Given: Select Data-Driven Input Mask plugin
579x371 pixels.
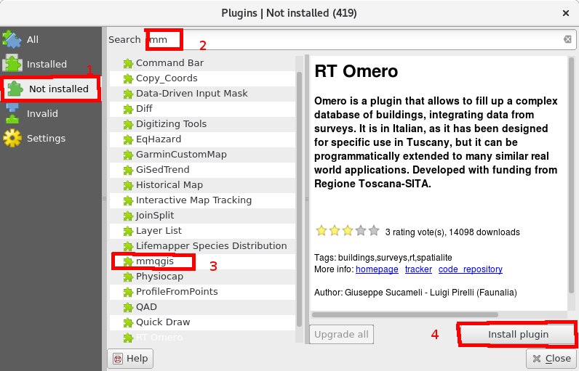Looking at the screenshot, I should (202, 94).
